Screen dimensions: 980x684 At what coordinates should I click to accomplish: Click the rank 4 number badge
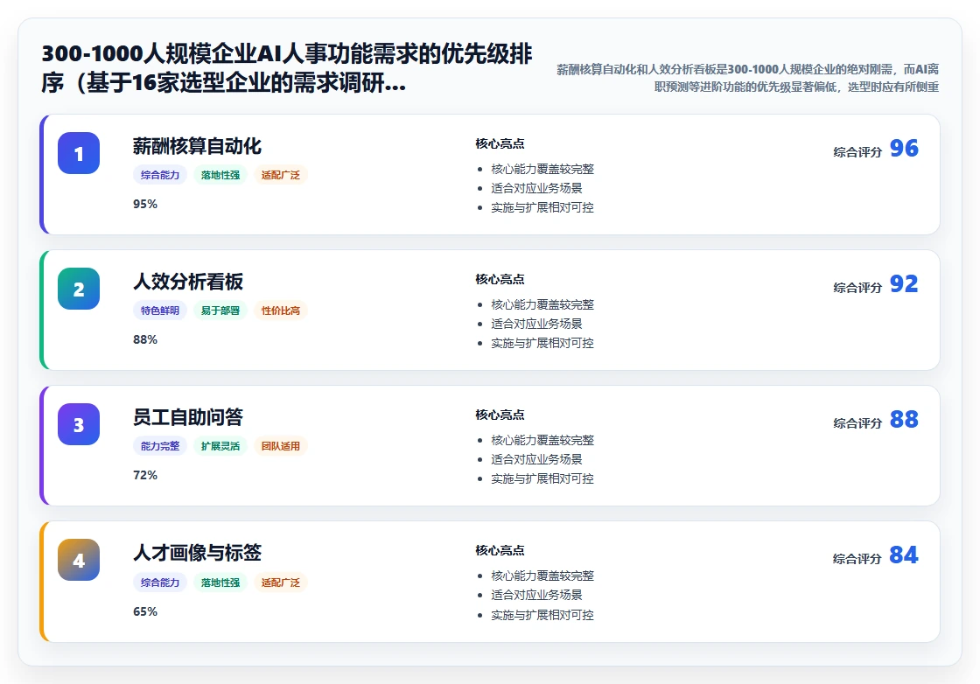point(79,560)
